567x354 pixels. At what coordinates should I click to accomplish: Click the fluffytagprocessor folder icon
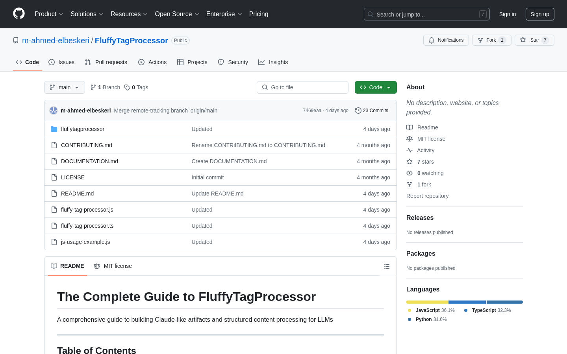(54, 129)
